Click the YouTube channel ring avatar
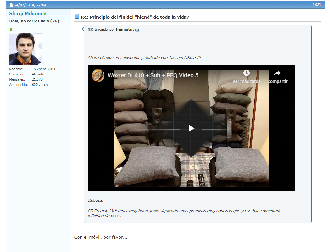The image size is (330, 252). point(98,75)
